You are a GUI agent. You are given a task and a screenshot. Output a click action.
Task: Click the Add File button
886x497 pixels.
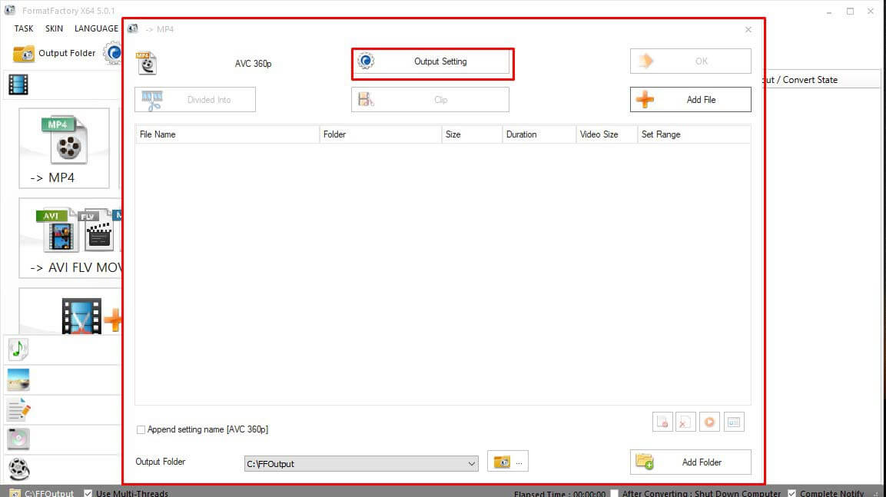click(x=691, y=99)
